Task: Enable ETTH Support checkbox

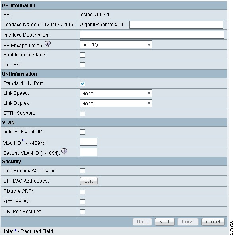Action: pos(82,113)
